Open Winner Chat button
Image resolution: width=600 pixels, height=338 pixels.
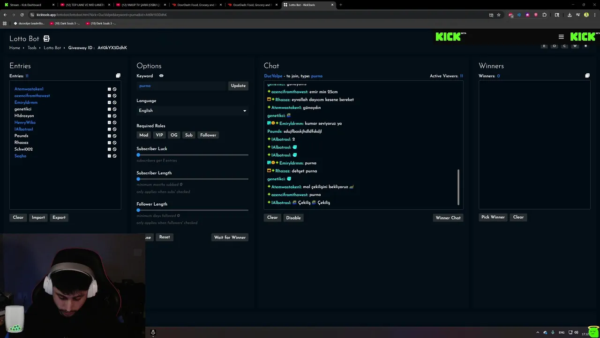pos(448,218)
